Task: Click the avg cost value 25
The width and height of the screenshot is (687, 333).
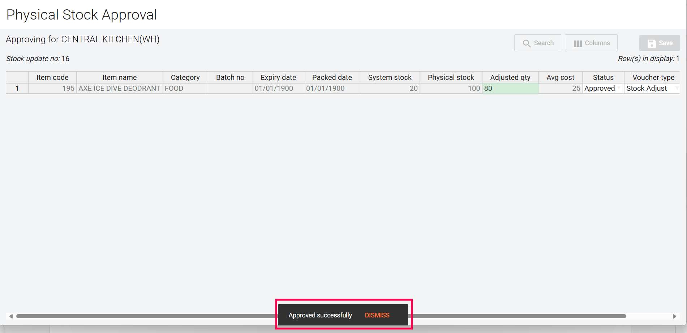Action: point(561,89)
